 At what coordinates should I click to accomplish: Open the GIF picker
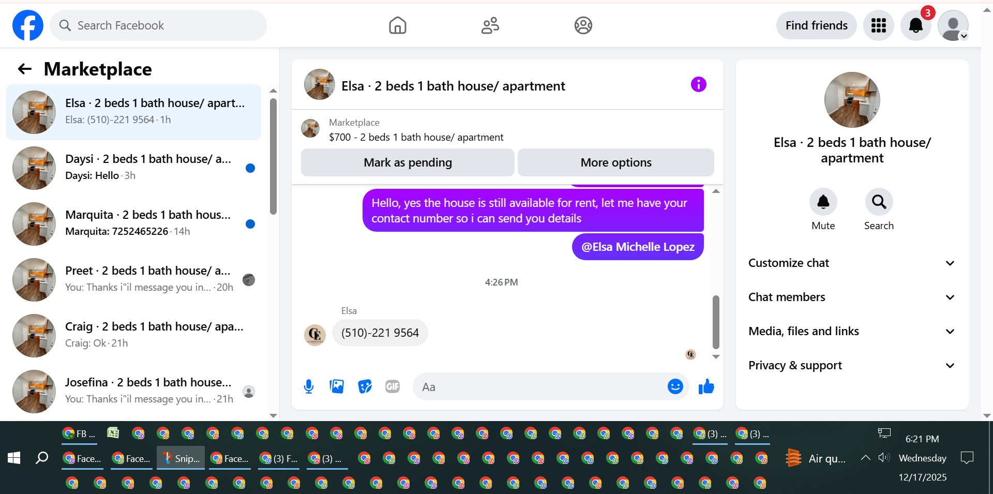click(393, 386)
